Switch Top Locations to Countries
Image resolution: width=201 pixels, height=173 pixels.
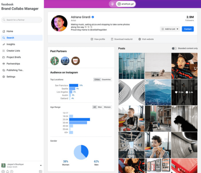(106, 79)
